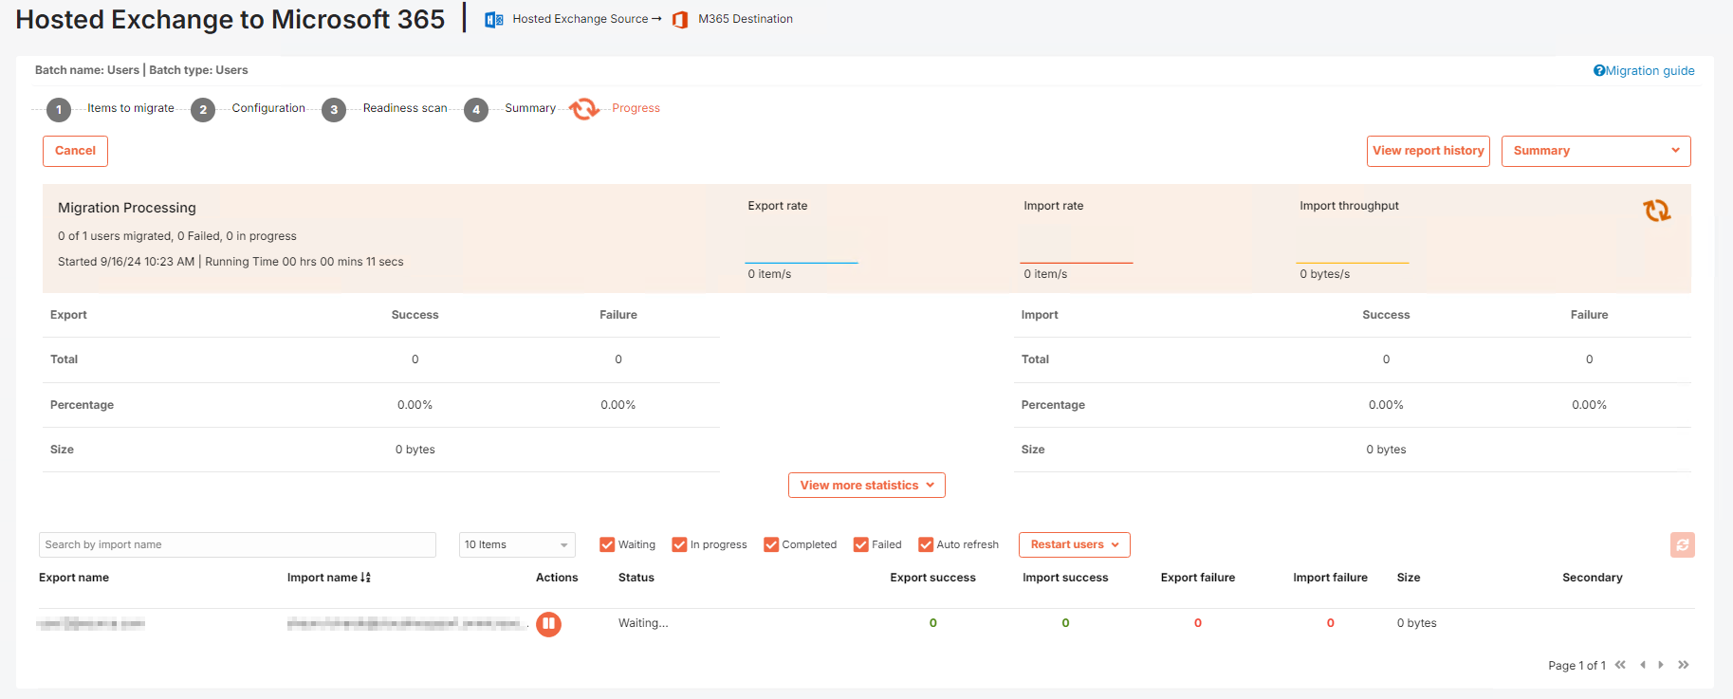Open the 10 Items page size dropdown
This screenshot has height=699, width=1733.
coord(517,544)
